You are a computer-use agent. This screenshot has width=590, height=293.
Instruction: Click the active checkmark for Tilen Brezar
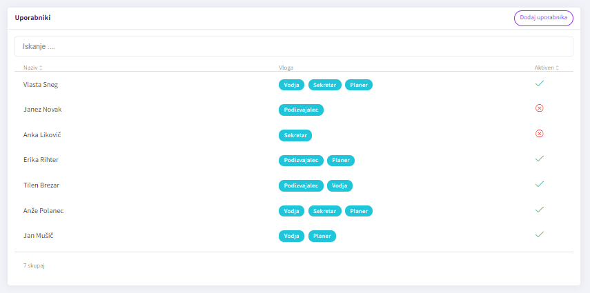[x=539, y=184]
